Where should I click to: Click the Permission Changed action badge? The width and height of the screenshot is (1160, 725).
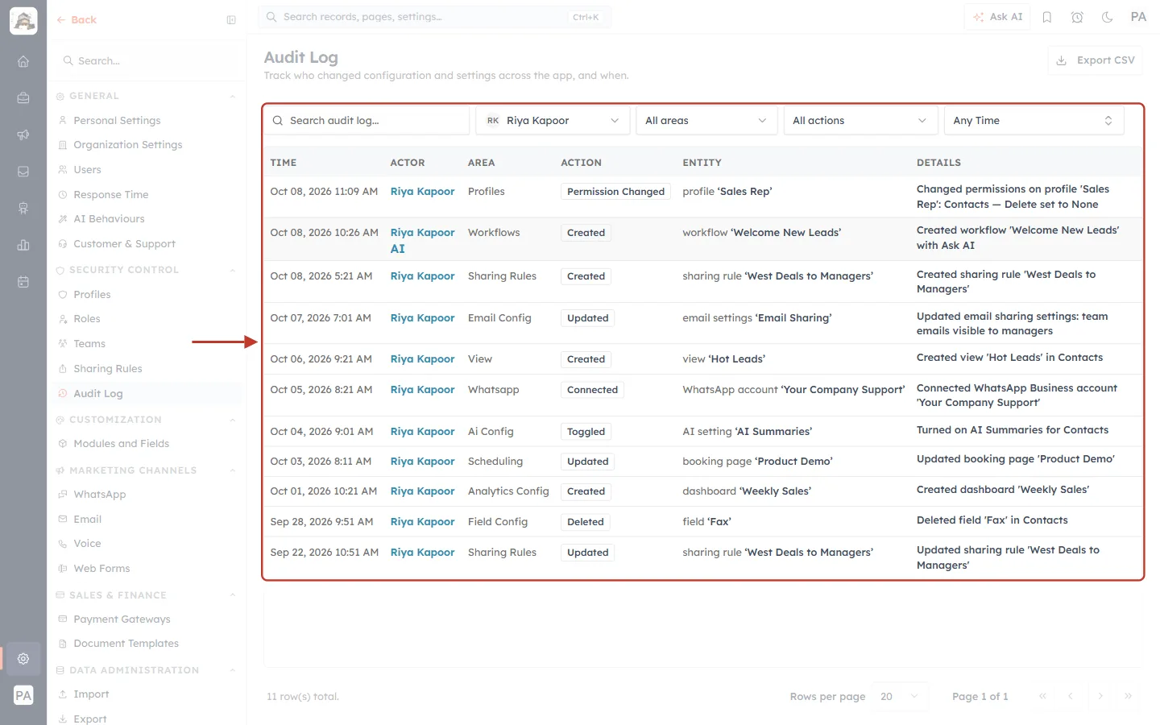pos(615,192)
